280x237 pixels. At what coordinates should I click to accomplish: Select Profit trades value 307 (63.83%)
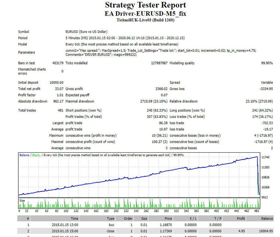[157, 117]
